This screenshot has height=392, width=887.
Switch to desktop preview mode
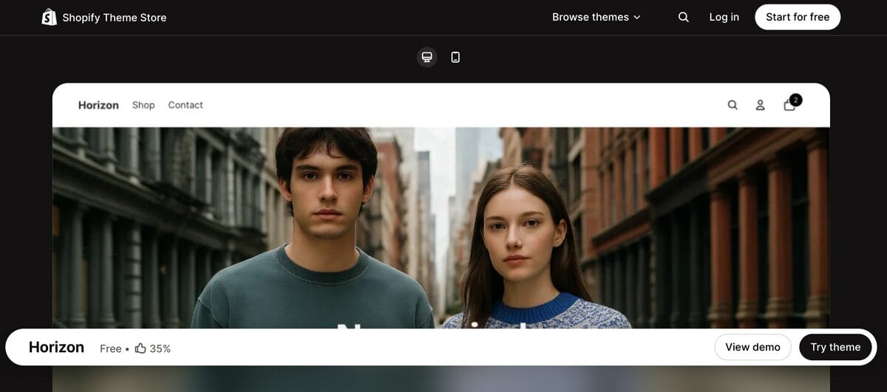click(x=426, y=57)
